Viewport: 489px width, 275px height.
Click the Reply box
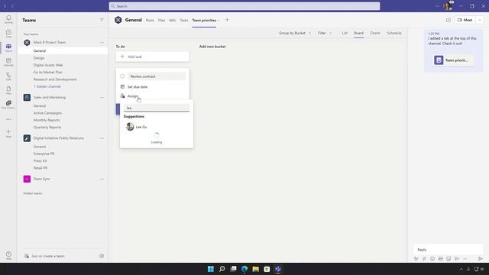(x=449, y=250)
